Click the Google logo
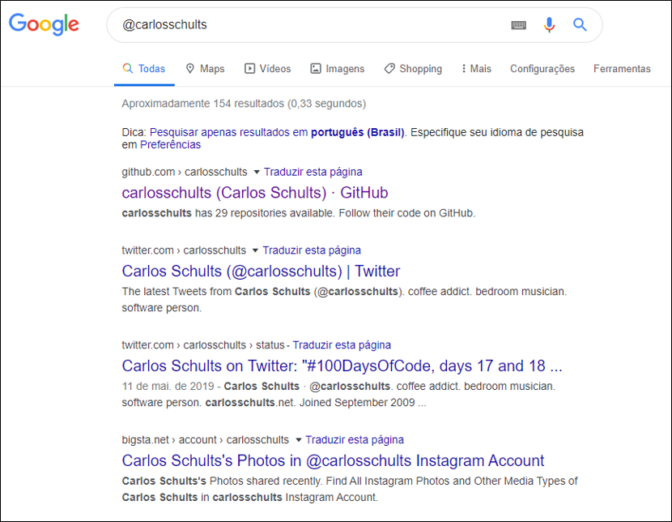This screenshot has width=672, height=522. [44, 24]
